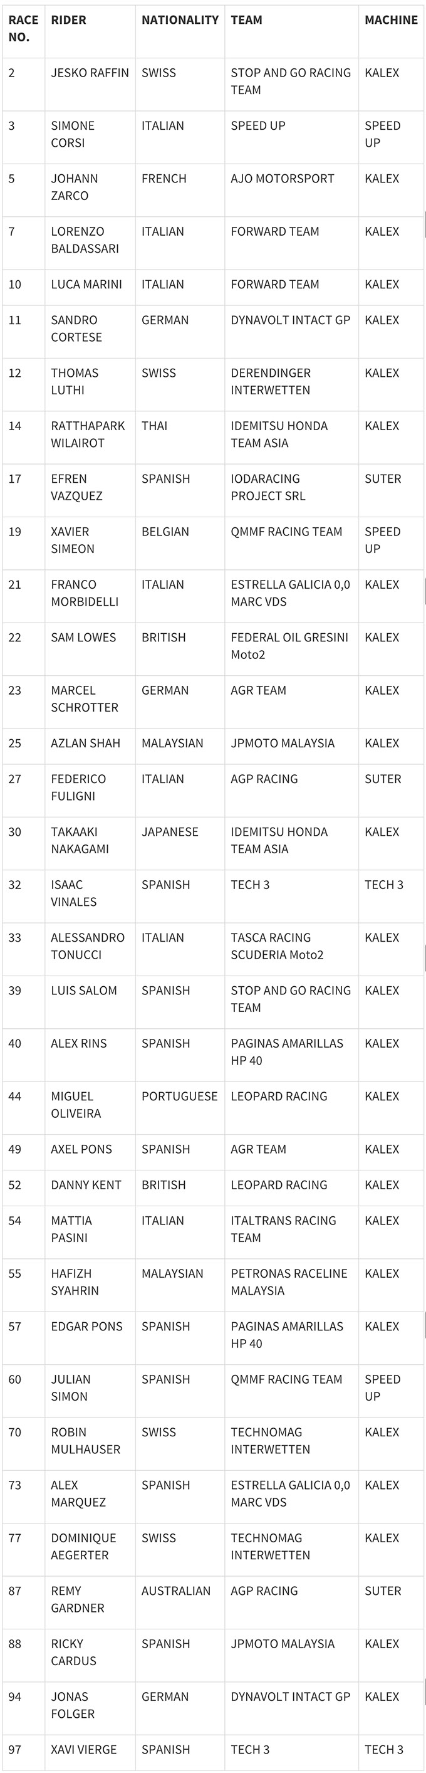Select the SAM LOWES rider cell
The image size is (426, 1773).
click(90, 650)
